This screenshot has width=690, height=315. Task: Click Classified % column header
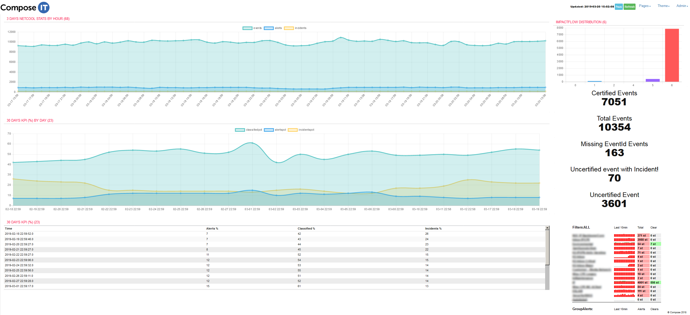(x=306, y=229)
